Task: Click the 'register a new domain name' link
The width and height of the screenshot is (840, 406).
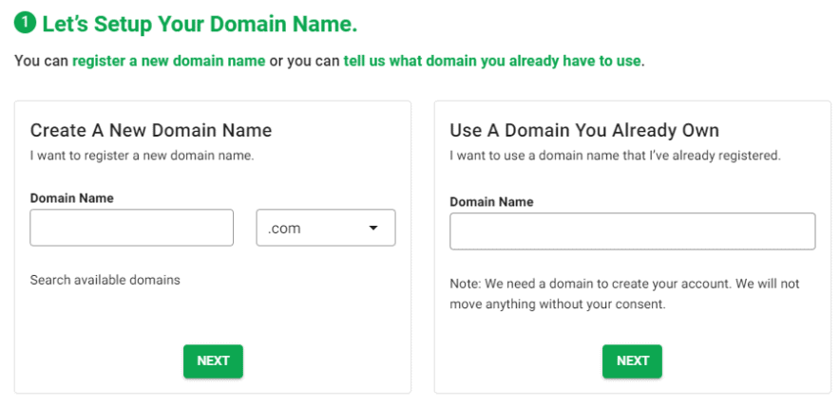Action: coord(168,62)
